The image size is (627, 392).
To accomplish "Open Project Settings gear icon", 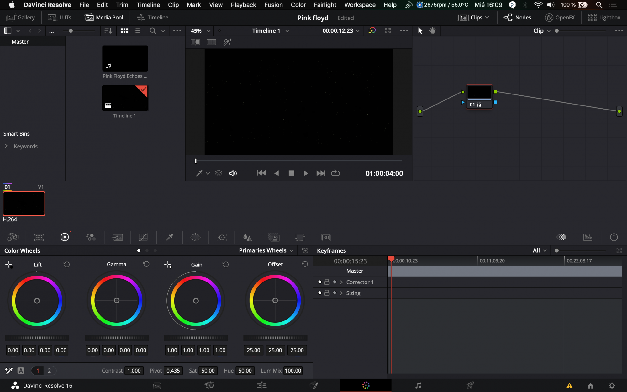I will tap(612, 385).
